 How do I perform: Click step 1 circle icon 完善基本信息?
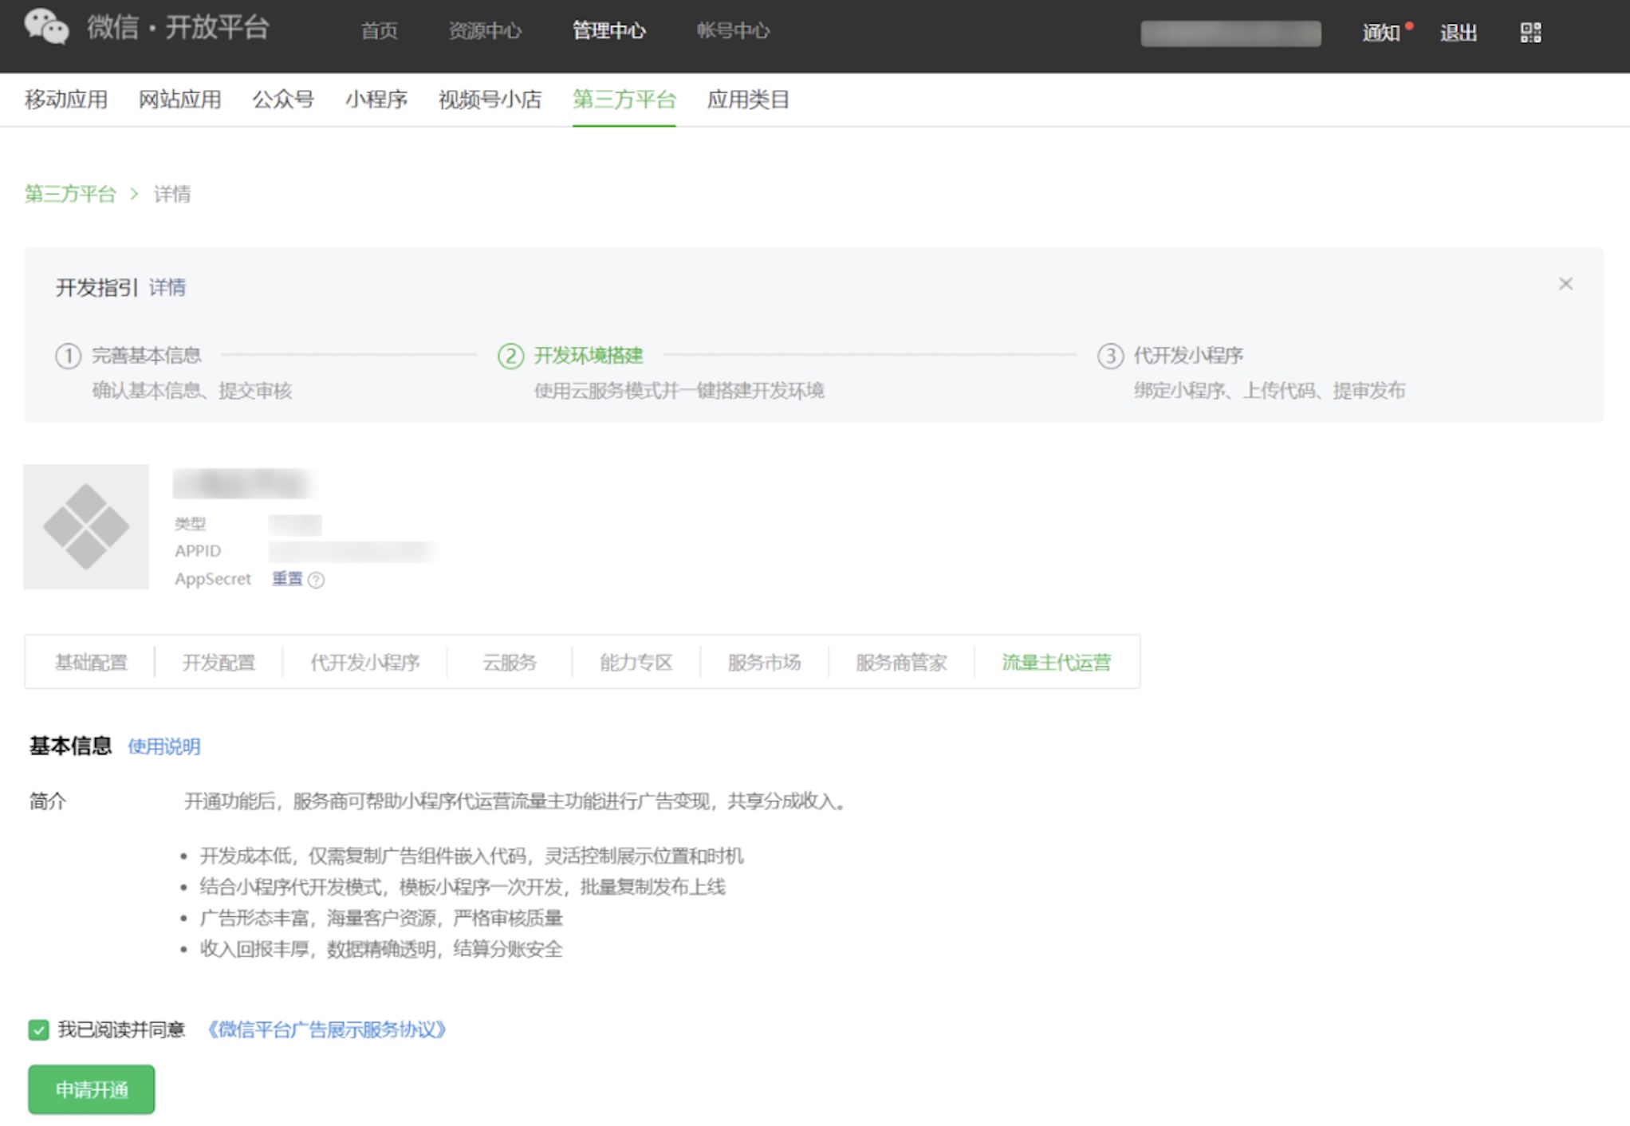tap(69, 356)
